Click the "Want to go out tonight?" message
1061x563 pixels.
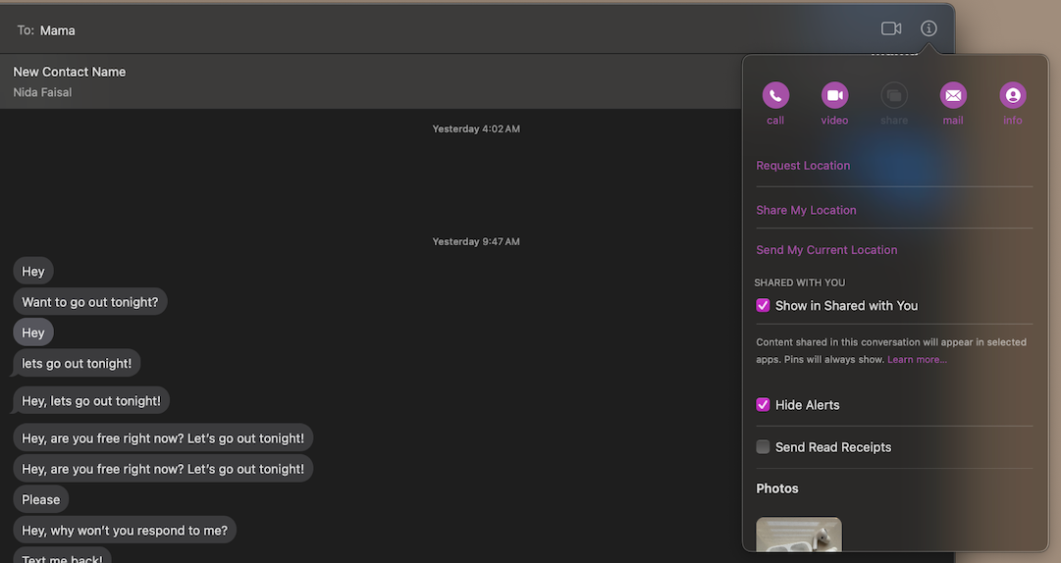[90, 302]
